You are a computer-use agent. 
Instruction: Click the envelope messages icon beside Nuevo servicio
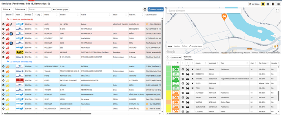(x=145, y=9)
